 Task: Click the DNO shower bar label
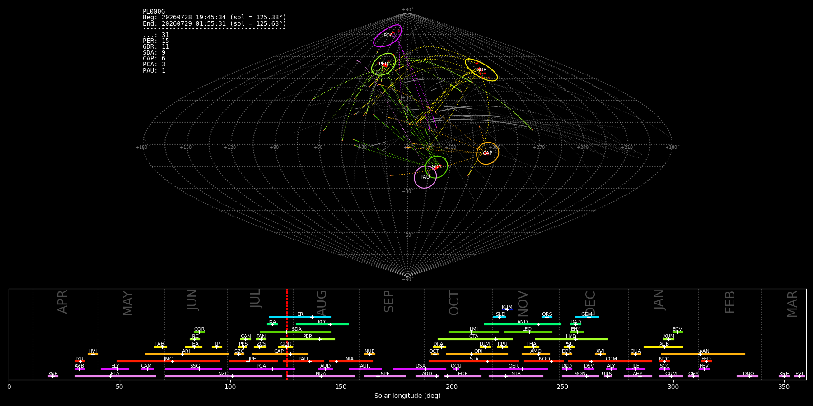tap(748, 374)
